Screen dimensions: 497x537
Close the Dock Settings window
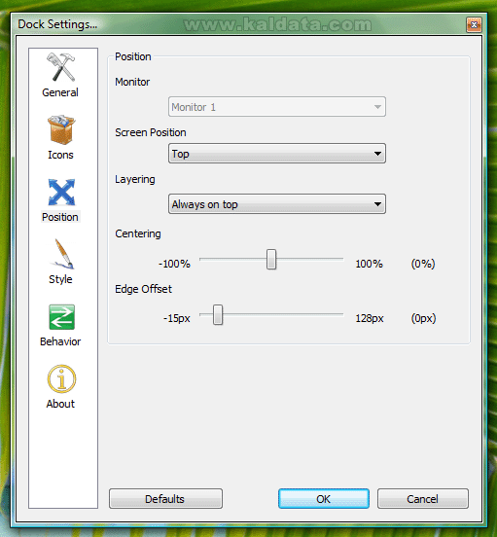click(x=474, y=24)
